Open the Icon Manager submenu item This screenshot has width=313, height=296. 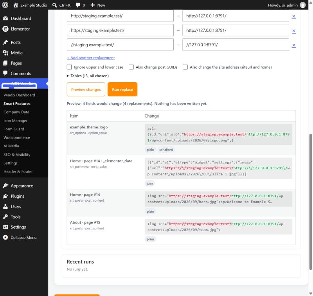pos(16,121)
